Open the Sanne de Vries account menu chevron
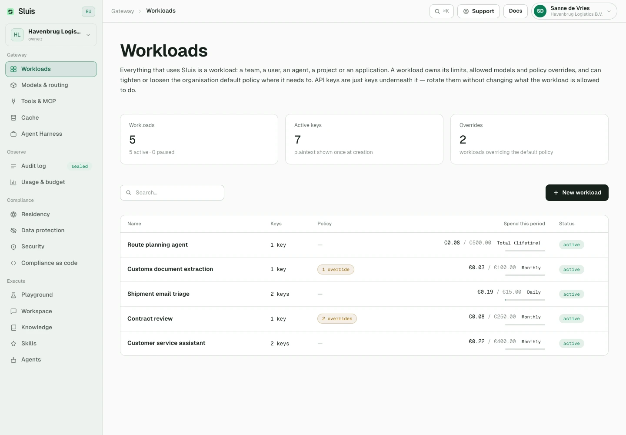This screenshot has height=435, width=626. (609, 11)
